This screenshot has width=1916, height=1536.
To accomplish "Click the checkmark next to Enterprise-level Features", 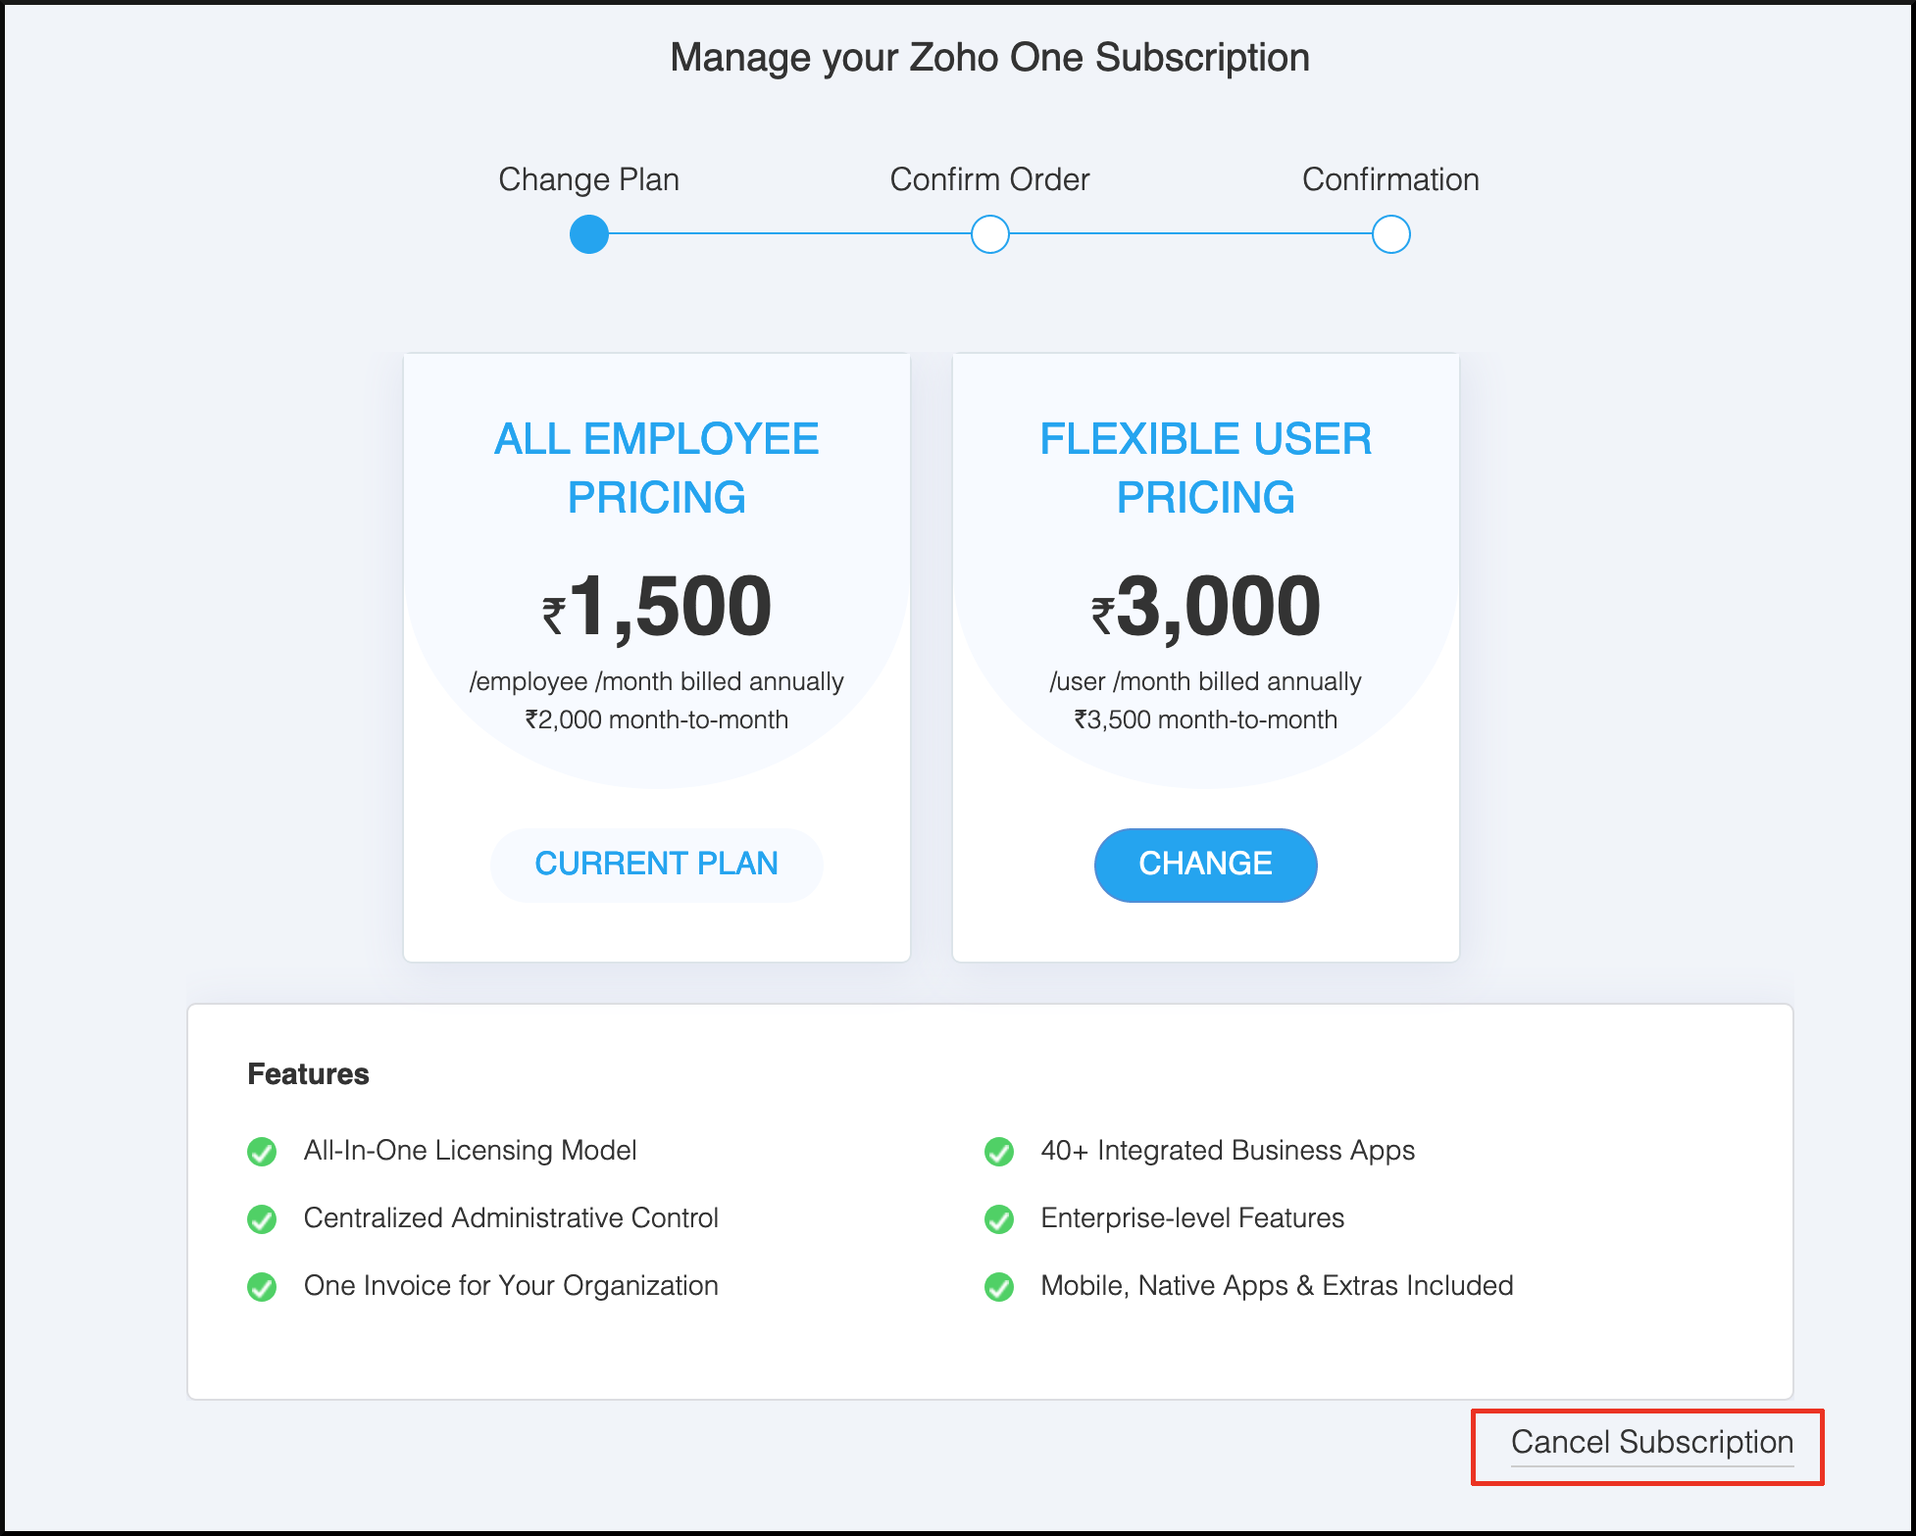I will pos(999,1218).
